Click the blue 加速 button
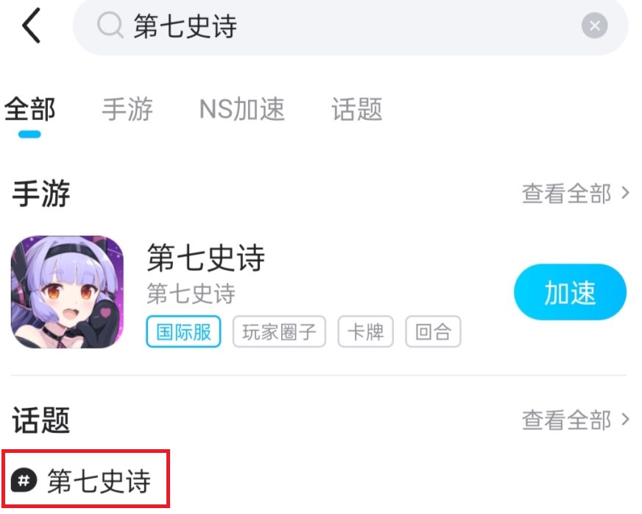This screenshot has height=514, width=642. click(570, 292)
